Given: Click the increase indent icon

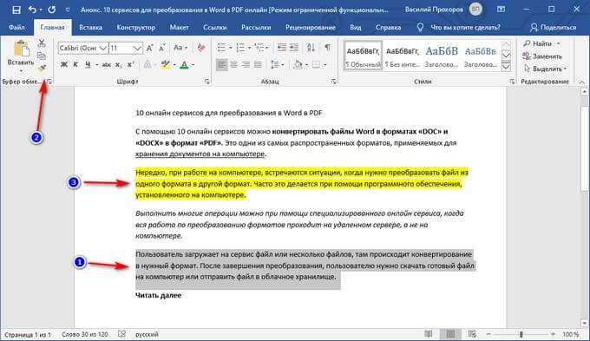Looking at the screenshot, I should click(294, 48).
